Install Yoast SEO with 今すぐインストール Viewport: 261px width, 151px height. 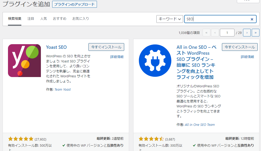[106, 47]
